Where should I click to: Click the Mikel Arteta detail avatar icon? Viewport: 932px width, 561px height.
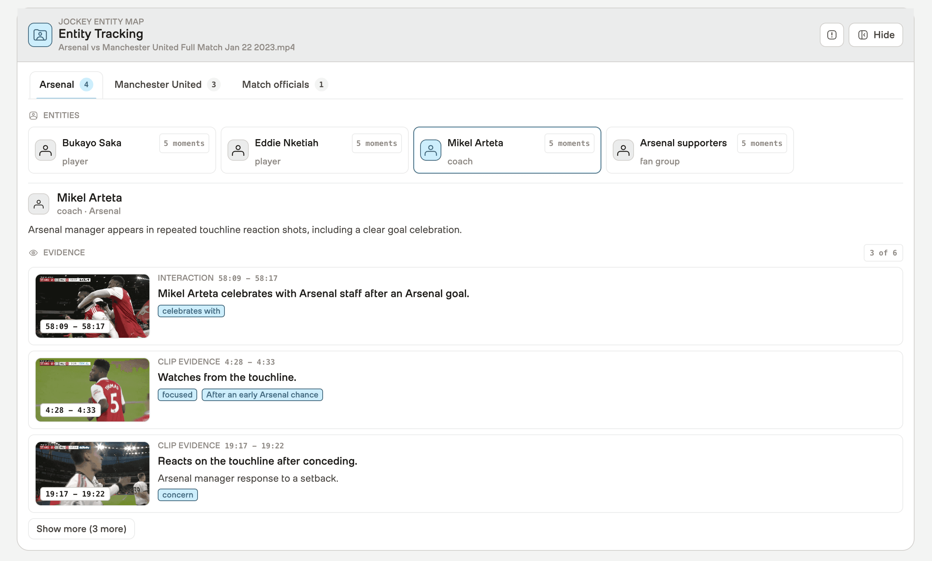[39, 204]
